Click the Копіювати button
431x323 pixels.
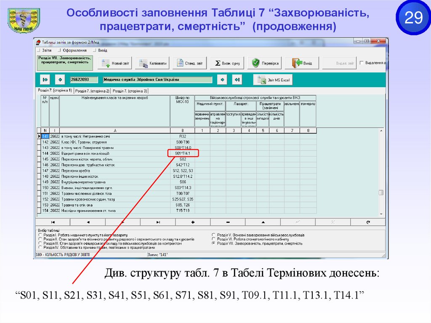click(153, 63)
